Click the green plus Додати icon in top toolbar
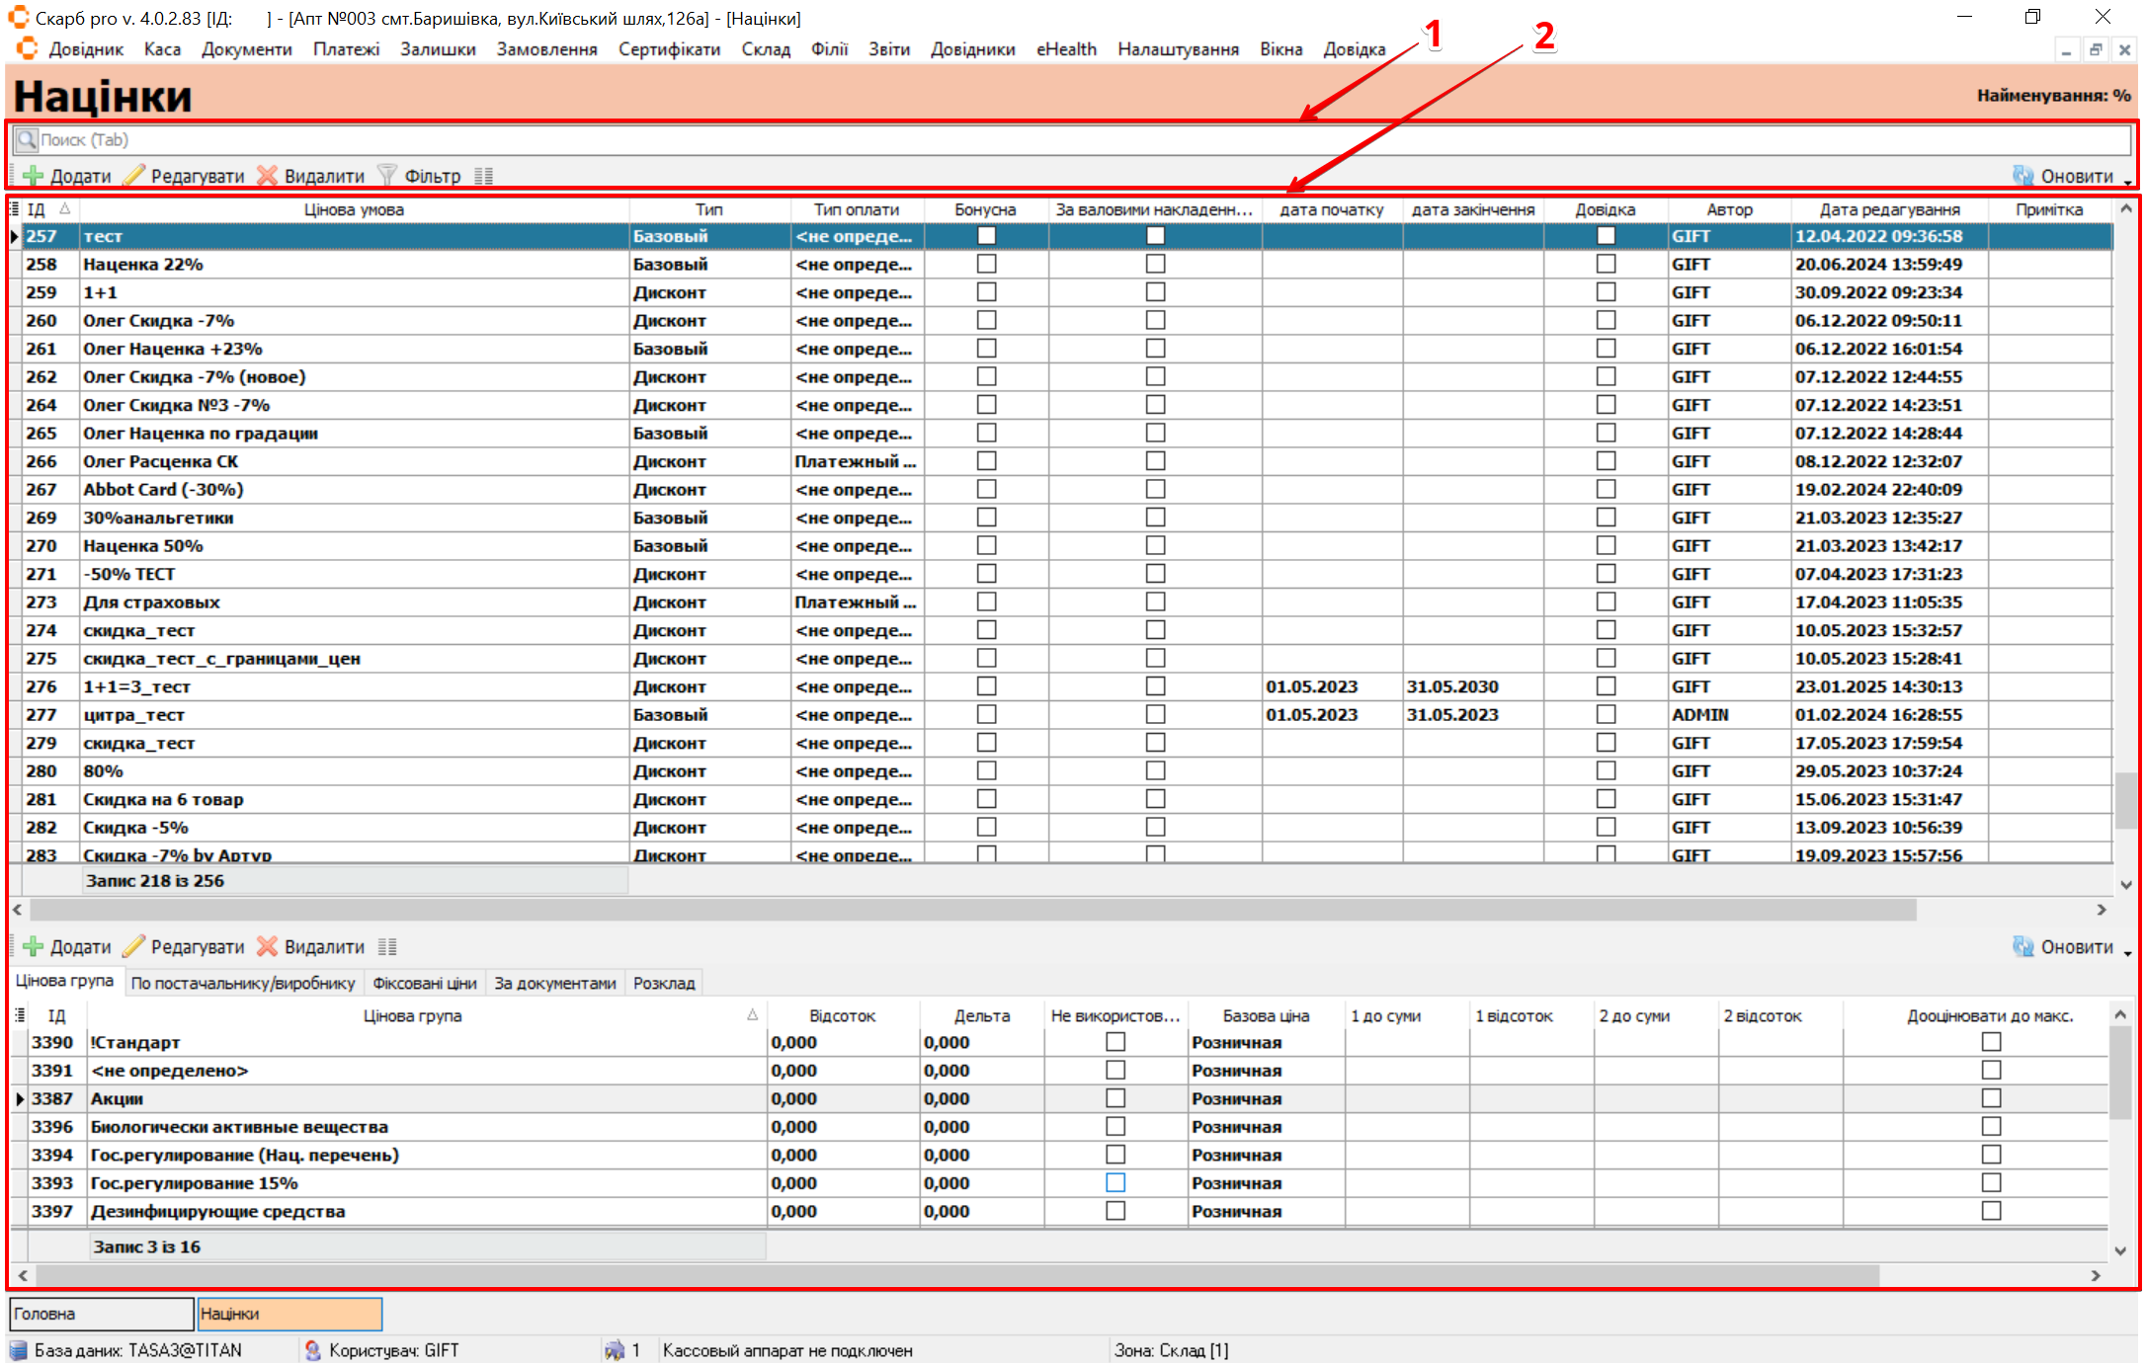 pos(34,176)
